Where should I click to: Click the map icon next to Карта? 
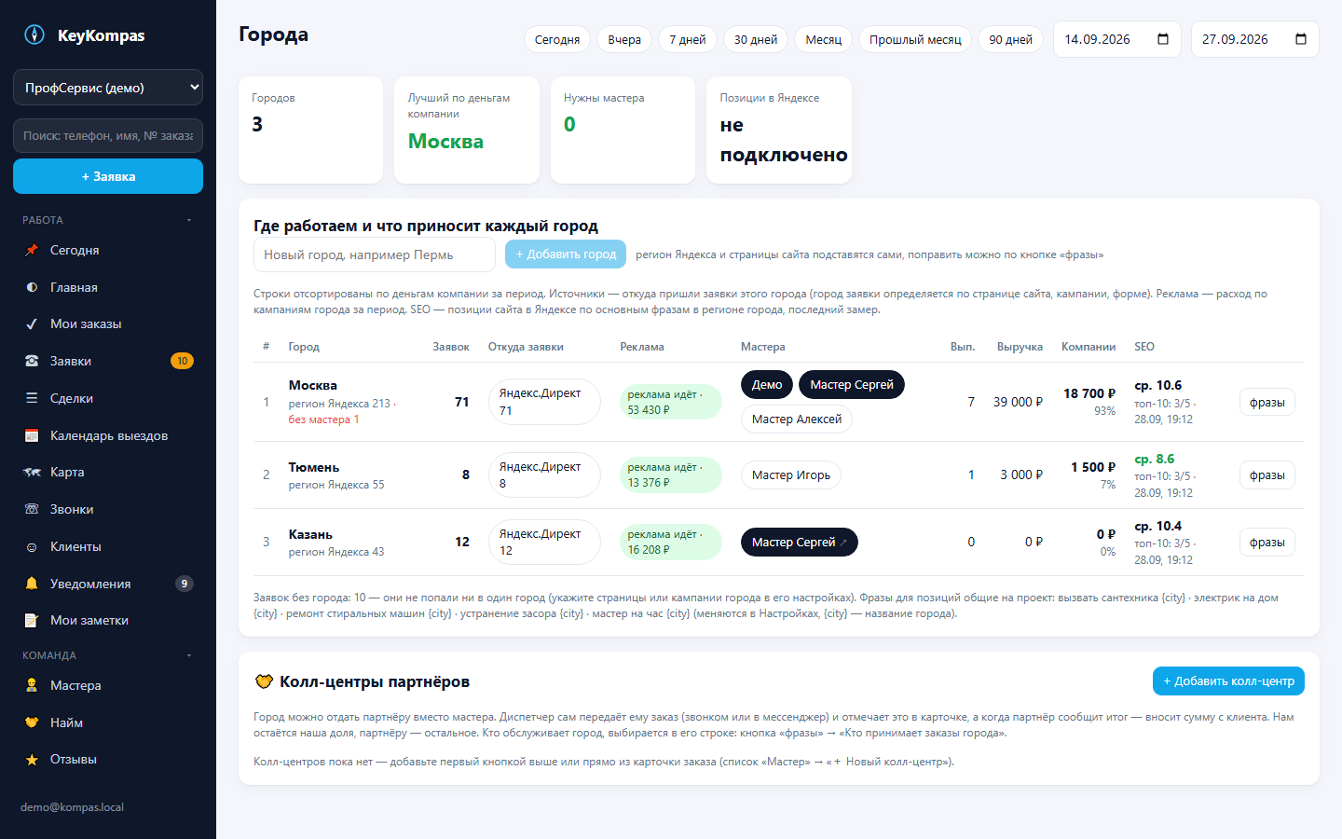coord(32,472)
